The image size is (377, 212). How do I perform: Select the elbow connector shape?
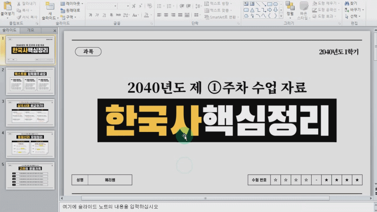click(x=258, y=10)
